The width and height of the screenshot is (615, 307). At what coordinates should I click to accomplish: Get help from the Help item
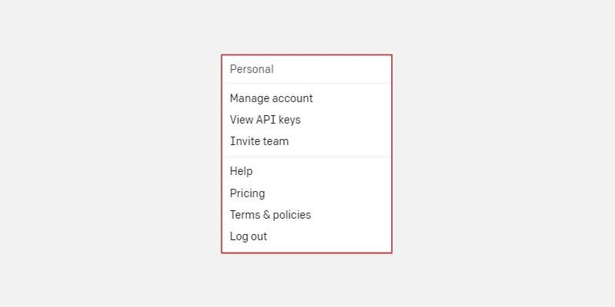tap(241, 171)
